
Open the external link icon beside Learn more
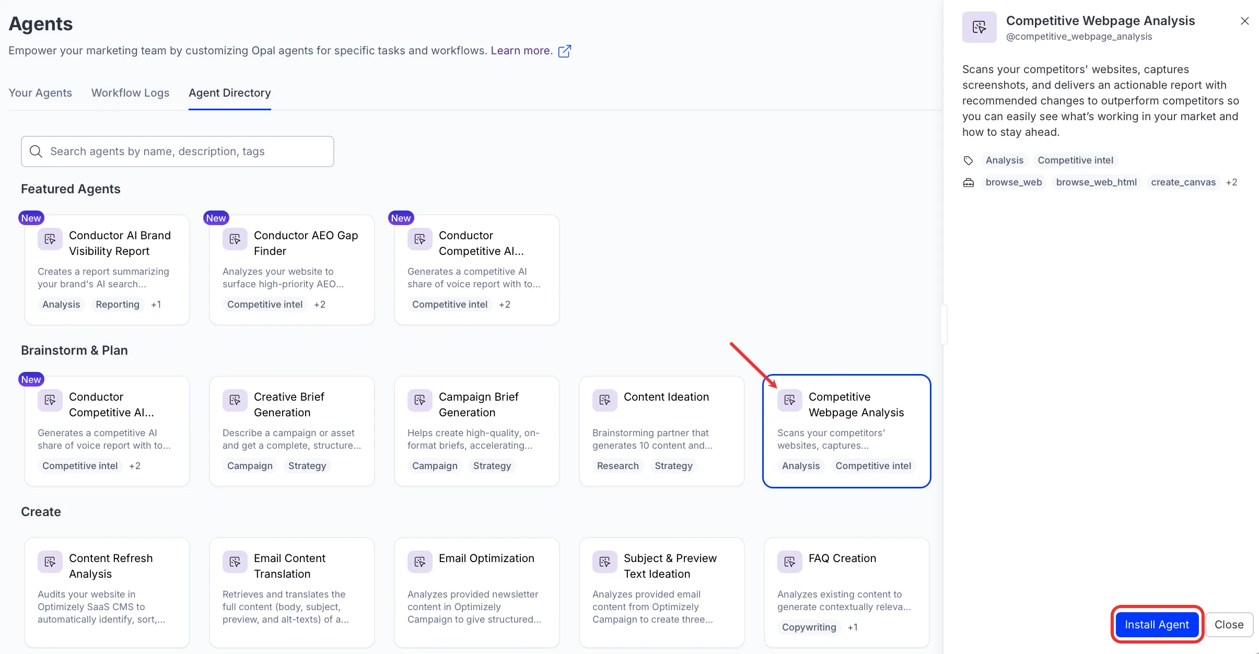pos(565,51)
